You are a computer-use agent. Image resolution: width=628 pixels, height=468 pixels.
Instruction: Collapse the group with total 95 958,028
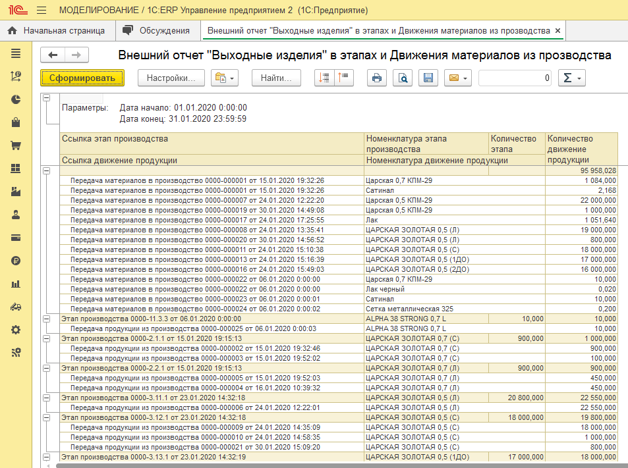pyautogui.click(x=47, y=170)
